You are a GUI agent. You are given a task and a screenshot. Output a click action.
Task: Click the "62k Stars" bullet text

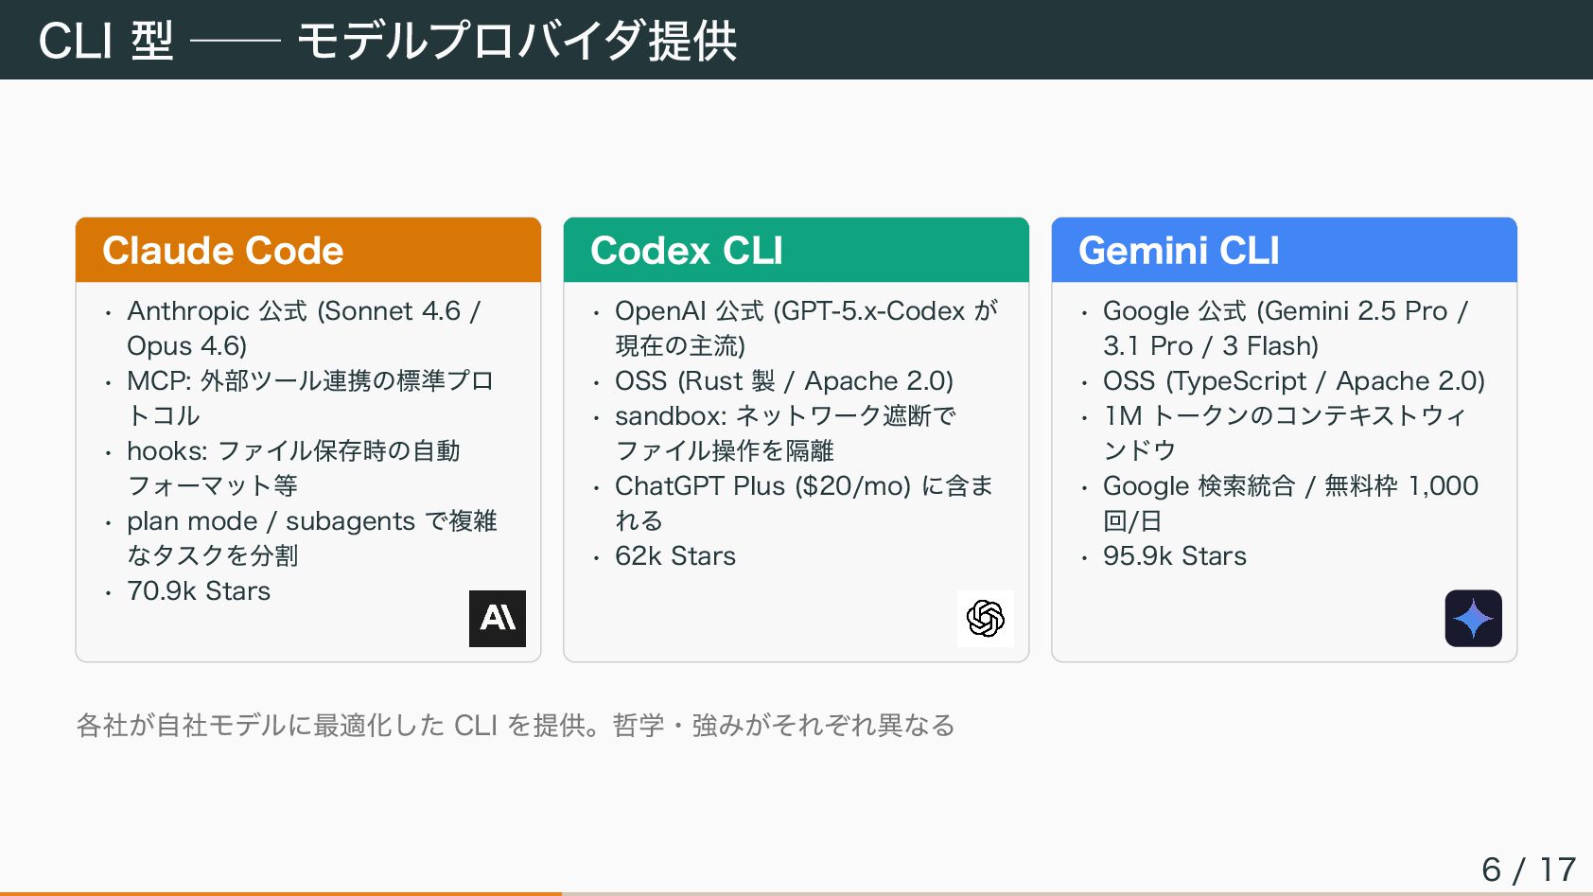(675, 556)
